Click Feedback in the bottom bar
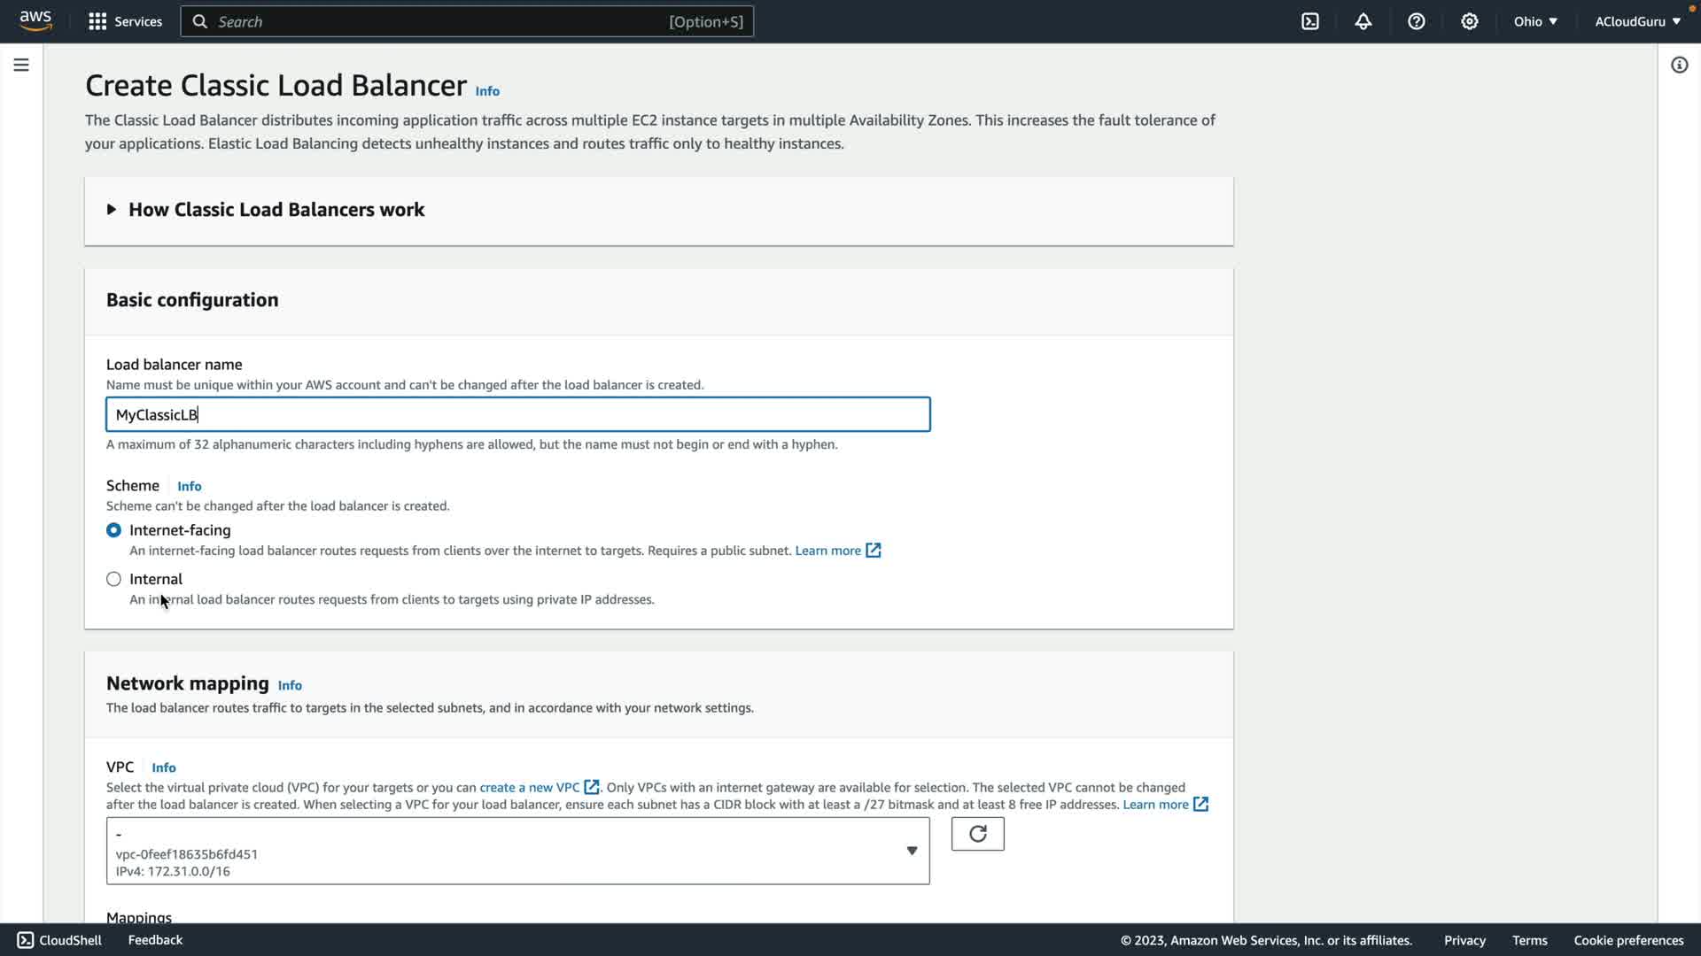 point(155,940)
